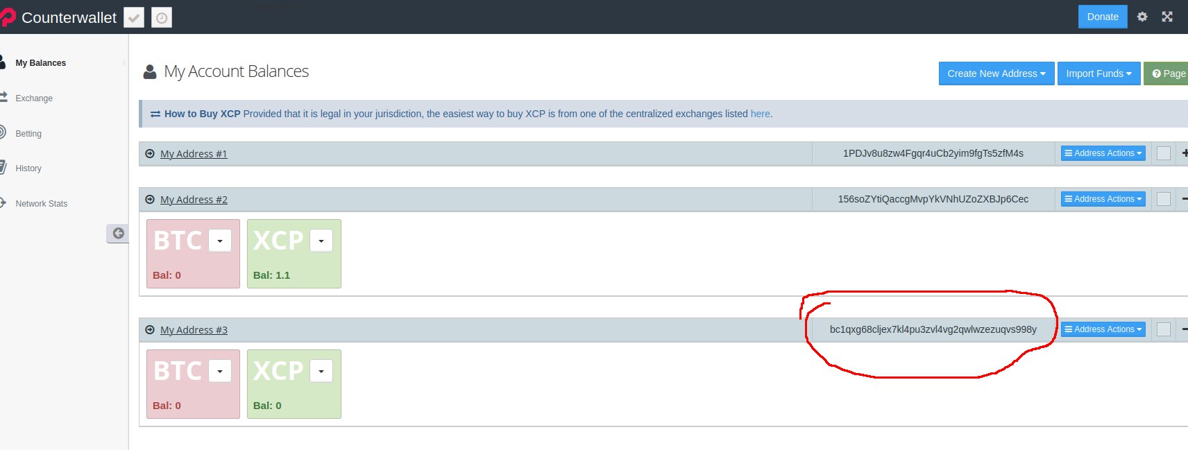Viewport: 1188px width, 450px height.
Task: Click the Counterwallet logo icon
Action: click(x=8, y=17)
